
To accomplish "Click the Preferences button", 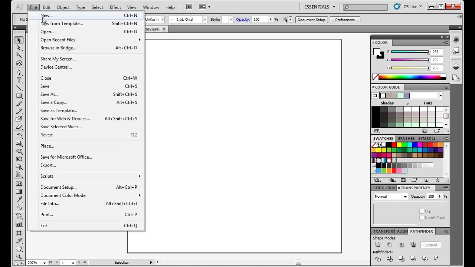I will 345,20.
